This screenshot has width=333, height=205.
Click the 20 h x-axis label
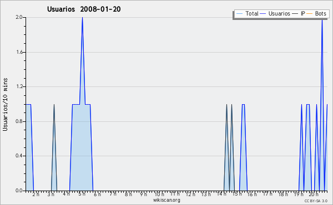[x=314, y=194]
